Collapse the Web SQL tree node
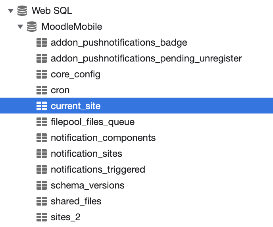Image resolution: width=273 pixels, height=227 pixels. click(x=11, y=11)
